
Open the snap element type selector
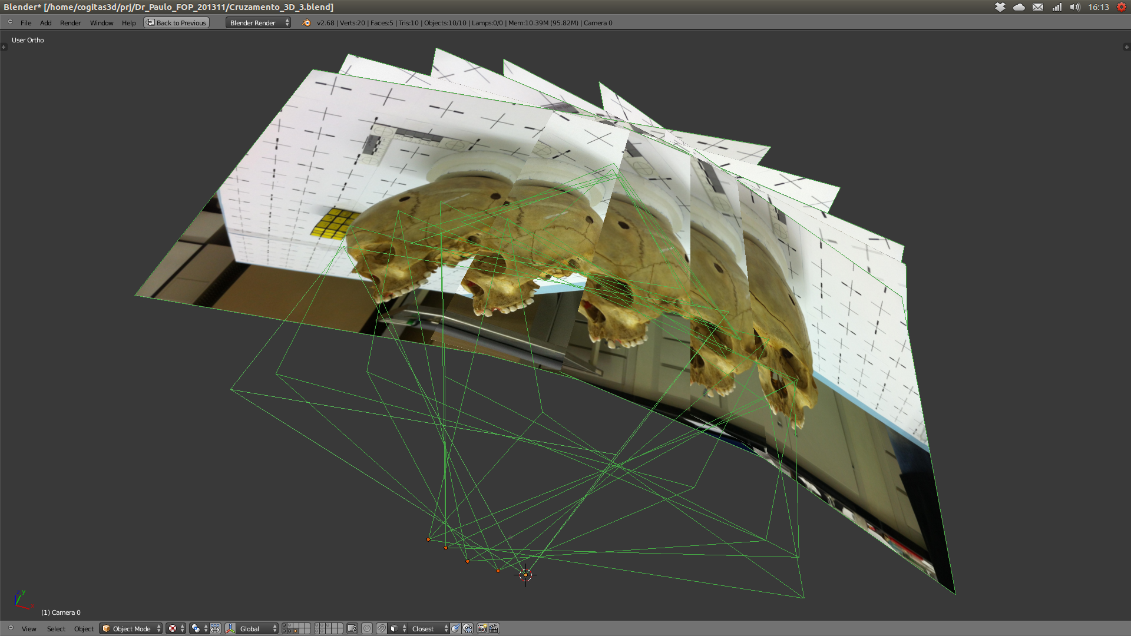(398, 628)
